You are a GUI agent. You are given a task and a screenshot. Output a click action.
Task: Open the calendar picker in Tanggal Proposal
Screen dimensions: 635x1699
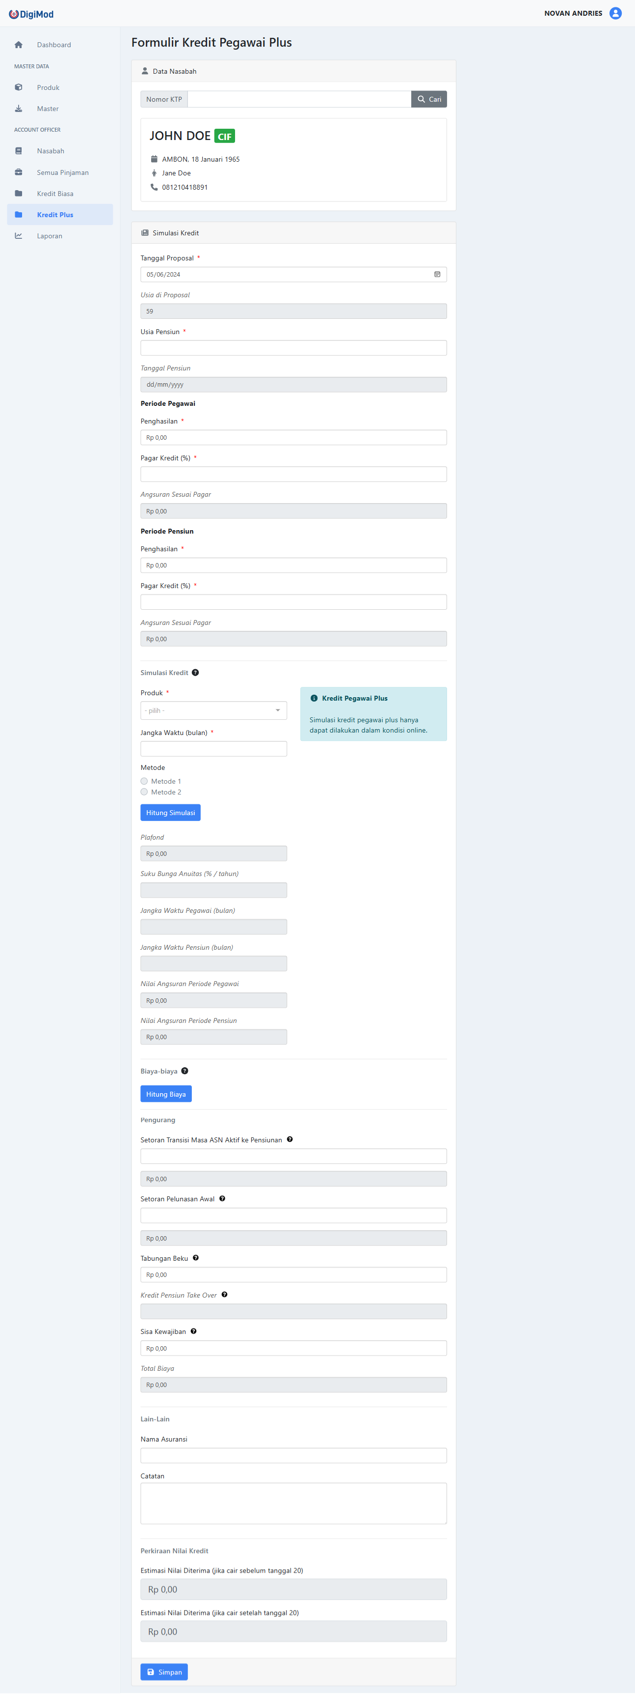[437, 274]
